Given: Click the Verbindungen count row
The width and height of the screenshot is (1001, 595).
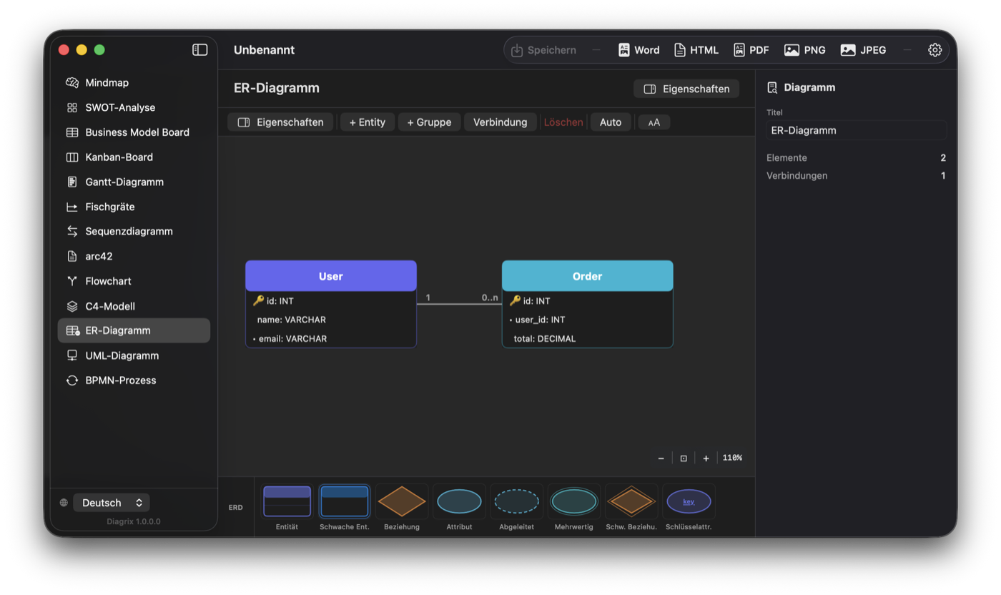Looking at the screenshot, I should click(856, 175).
